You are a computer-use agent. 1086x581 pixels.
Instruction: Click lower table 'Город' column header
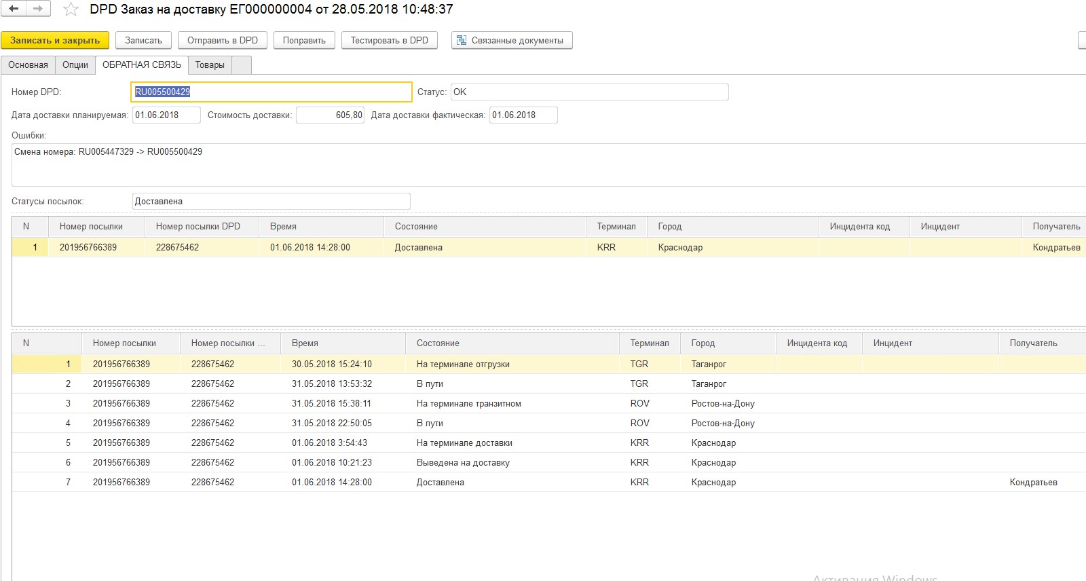pyautogui.click(x=728, y=343)
